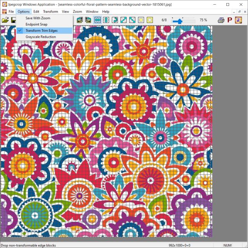This screenshot has height=248, width=248.
Task: Click the floral image canvas
Action: [x=106, y=131]
